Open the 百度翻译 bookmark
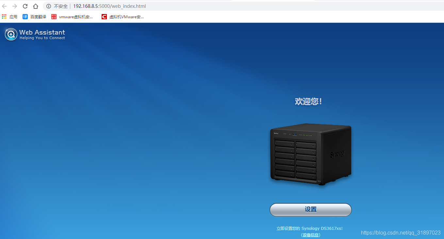 (34, 17)
